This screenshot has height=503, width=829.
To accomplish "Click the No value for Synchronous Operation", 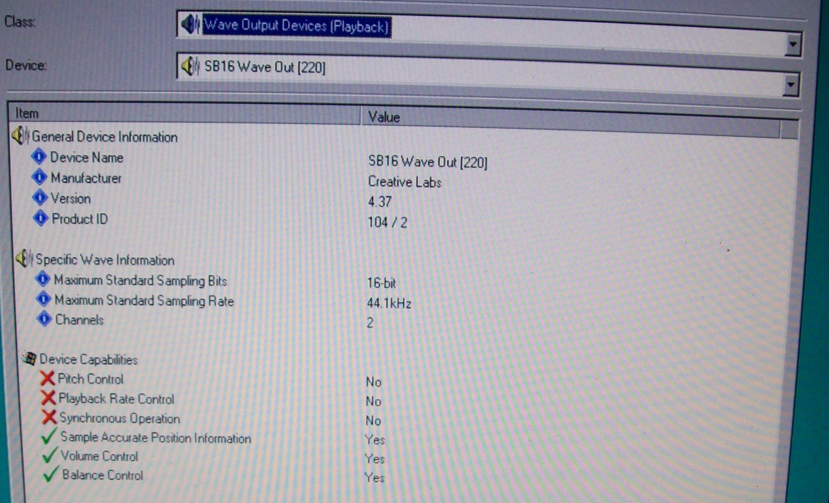I will click(373, 421).
